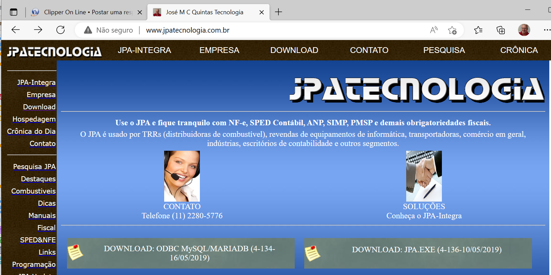Open the tab actions menu icon
This screenshot has height=275, width=551.
(14, 12)
